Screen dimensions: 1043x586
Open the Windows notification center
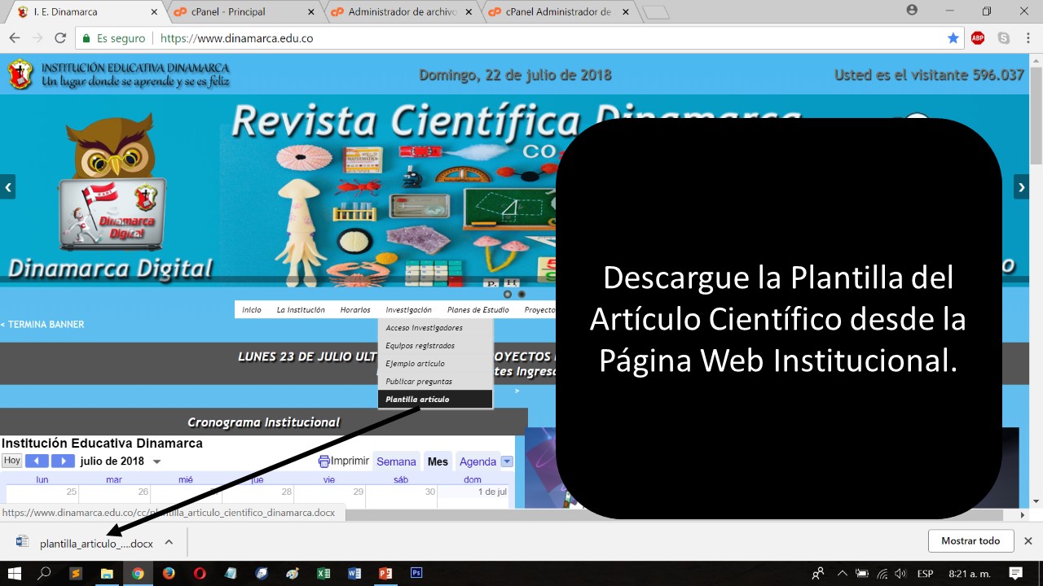[x=1016, y=573]
